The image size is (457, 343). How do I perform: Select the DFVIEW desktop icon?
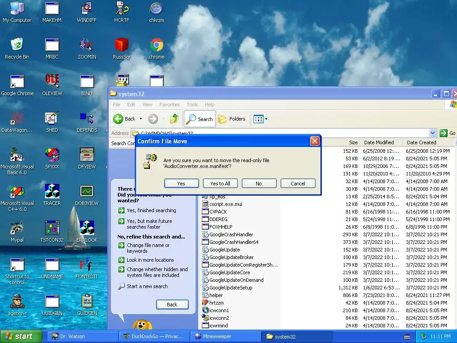coord(87,159)
